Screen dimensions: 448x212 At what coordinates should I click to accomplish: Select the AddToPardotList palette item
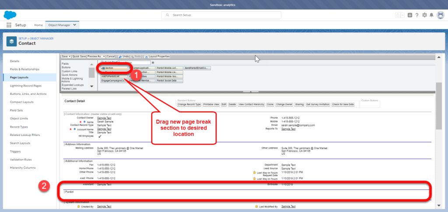[x=114, y=77]
